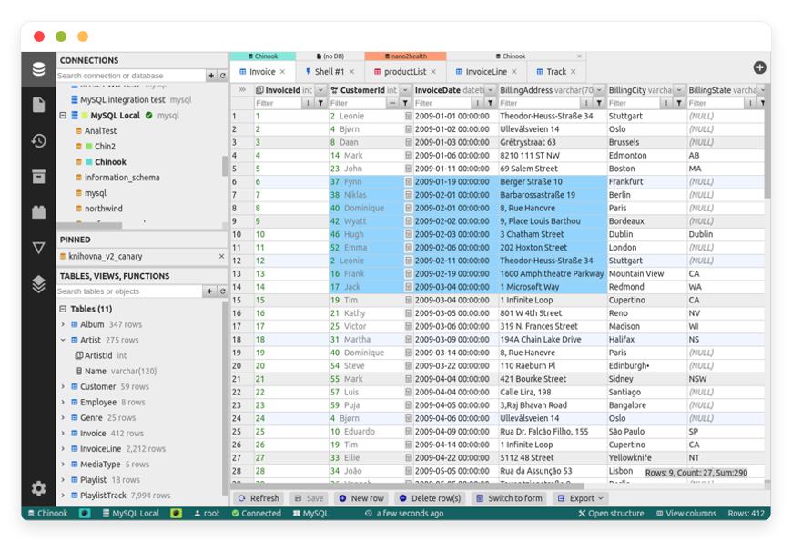
Task: Open the query history sidebar panel
Action: [38, 140]
